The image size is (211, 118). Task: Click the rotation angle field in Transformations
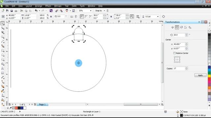(x=179, y=35)
